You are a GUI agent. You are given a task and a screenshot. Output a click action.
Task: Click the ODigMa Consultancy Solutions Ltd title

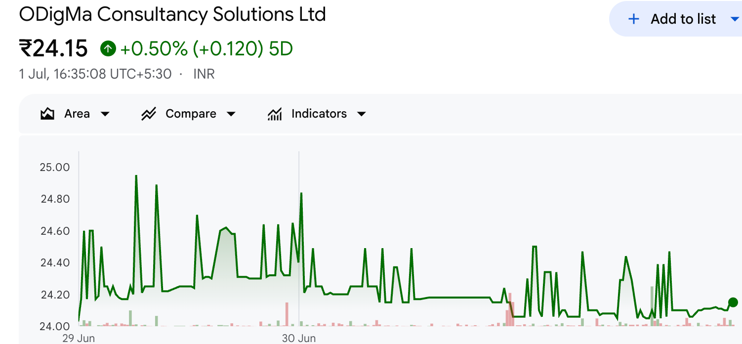(172, 14)
